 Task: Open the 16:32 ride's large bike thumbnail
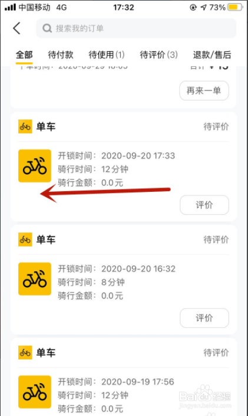[x=35, y=279]
